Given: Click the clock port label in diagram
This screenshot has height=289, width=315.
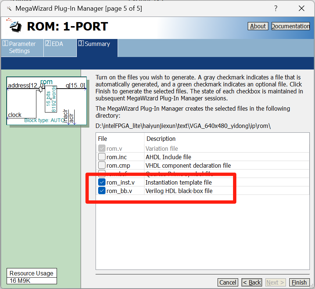Looking at the screenshot, I should 15,115.
